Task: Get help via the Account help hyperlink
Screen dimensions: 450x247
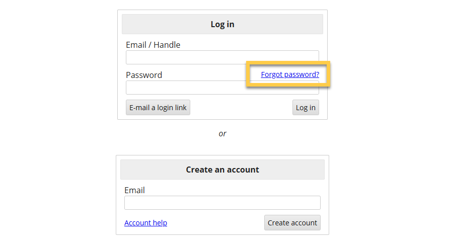Action: tap(145, 223)
